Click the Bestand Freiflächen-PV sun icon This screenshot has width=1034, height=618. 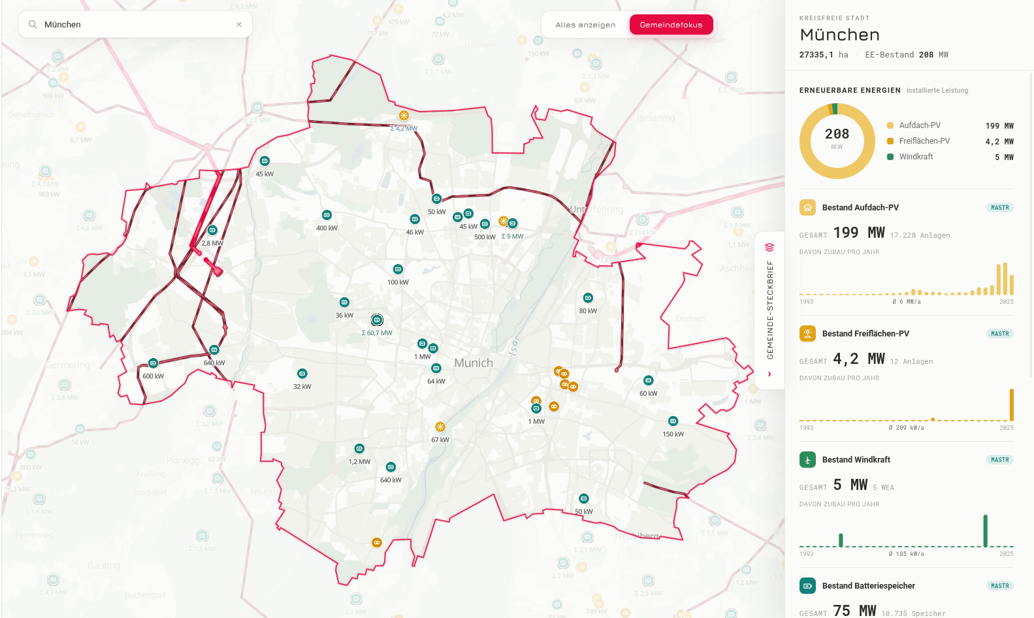coord(807,334)
